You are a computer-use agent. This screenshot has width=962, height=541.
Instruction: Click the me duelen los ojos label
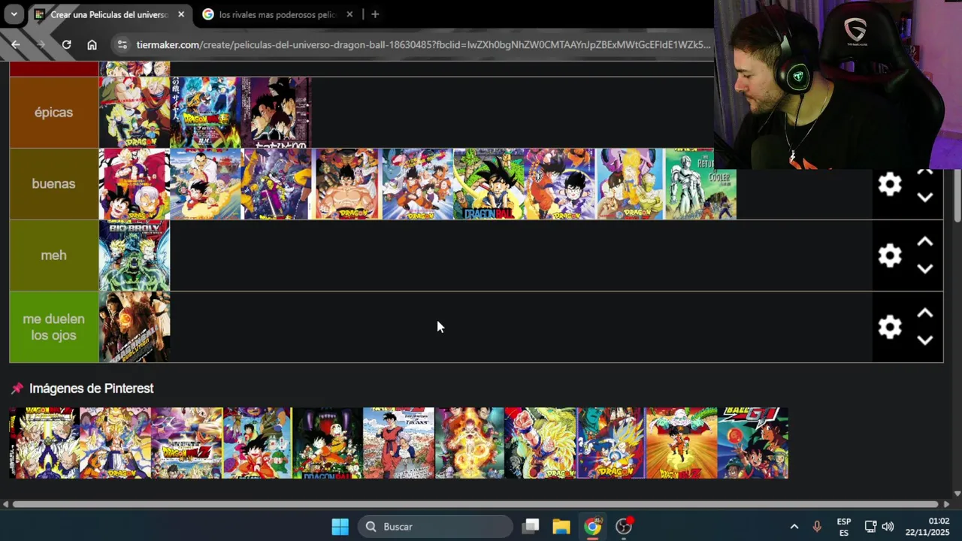(x=53, y=327)
